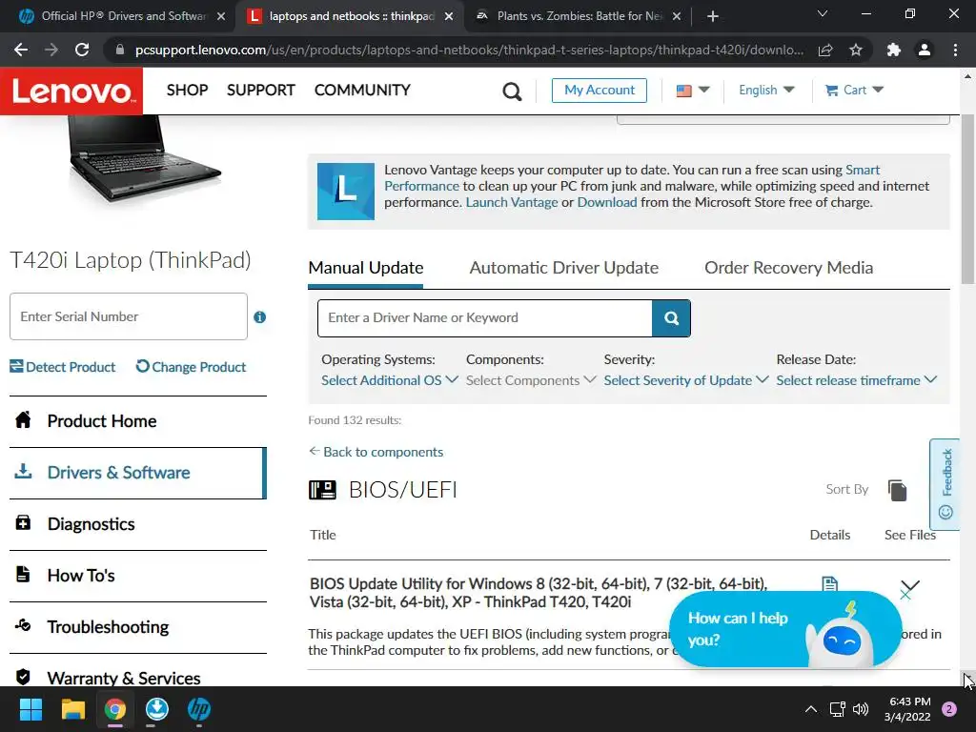Switch to Automatic Driver Update tab
Image resolution: width=976 pixels, height=732 pixels.
point(564,268)
